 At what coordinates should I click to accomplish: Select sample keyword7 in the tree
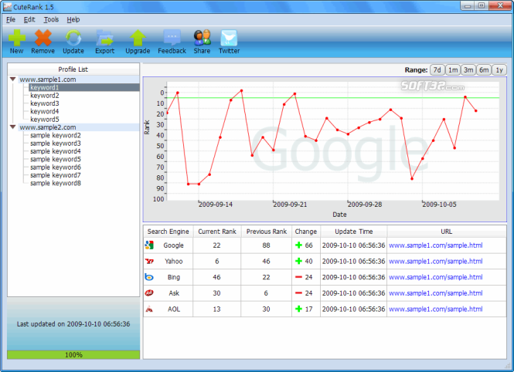coord(56,175)
